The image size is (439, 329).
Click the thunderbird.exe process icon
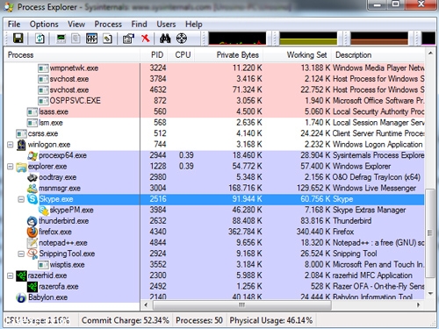32,221
